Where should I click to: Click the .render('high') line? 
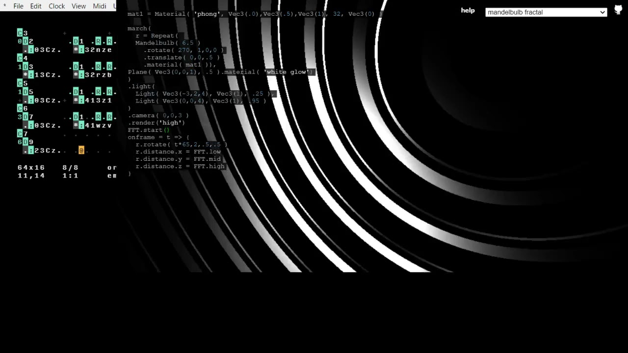[157, 123]
